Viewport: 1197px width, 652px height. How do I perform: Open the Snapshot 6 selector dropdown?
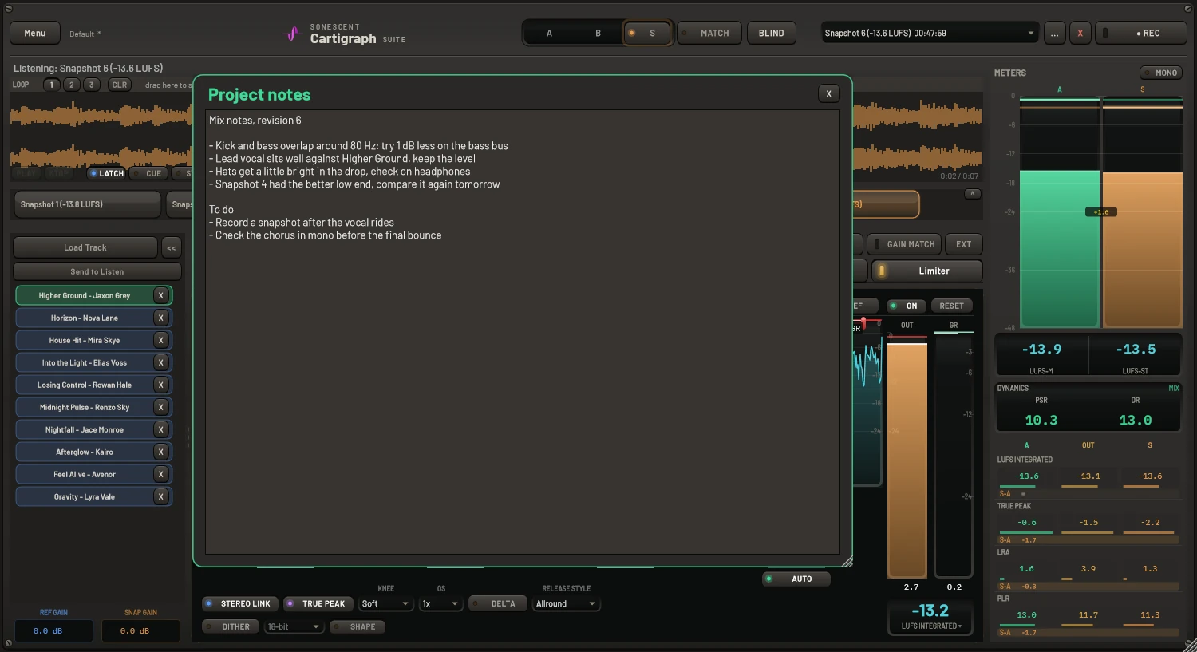tap(930, 33)
